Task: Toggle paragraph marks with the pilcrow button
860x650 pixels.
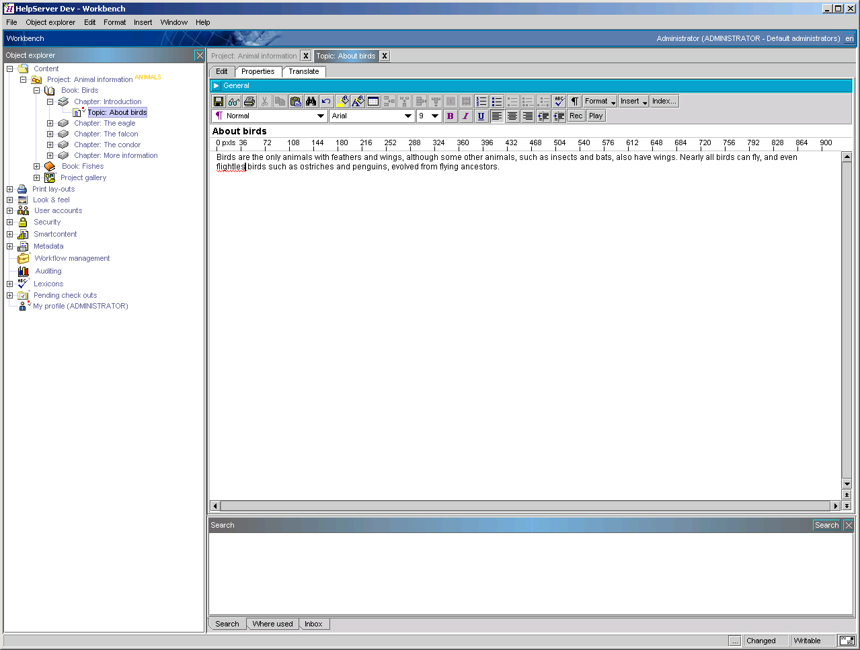Action: 575,101
